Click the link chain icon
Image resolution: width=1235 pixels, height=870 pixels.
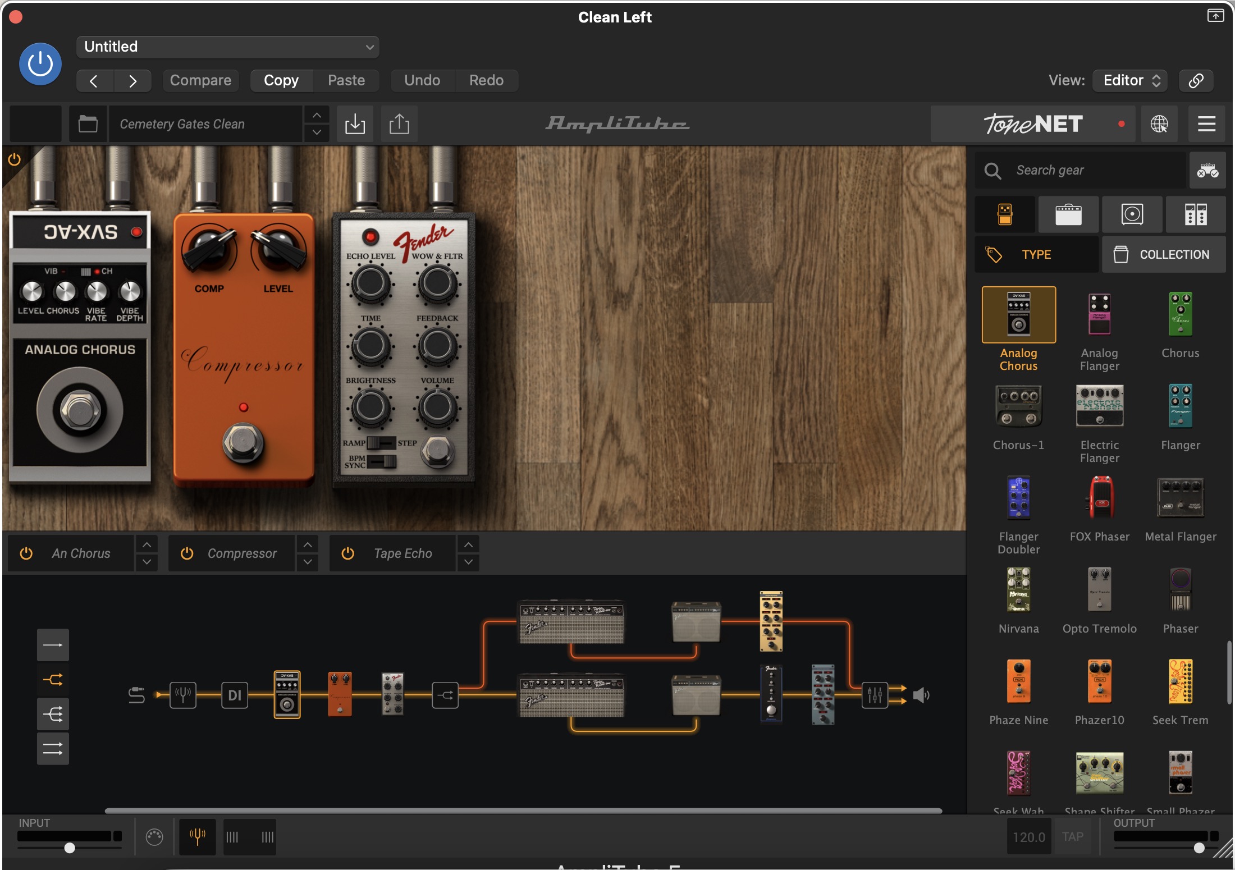pyautogui.click(x=1196, y=81)
